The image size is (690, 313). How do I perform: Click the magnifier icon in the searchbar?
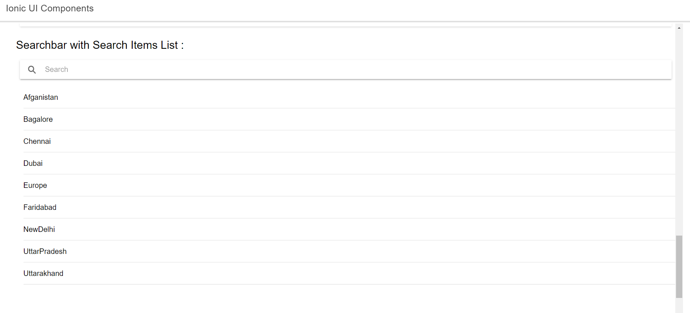[32, 69]
